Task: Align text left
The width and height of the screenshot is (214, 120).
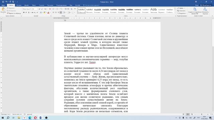Action: pyautogui.click(x=53, y=13)
